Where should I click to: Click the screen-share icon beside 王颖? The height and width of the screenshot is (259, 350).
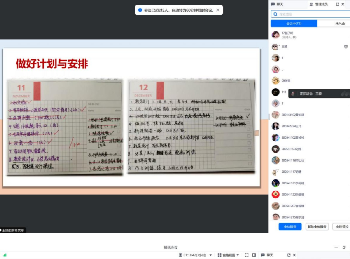point(346,47)
